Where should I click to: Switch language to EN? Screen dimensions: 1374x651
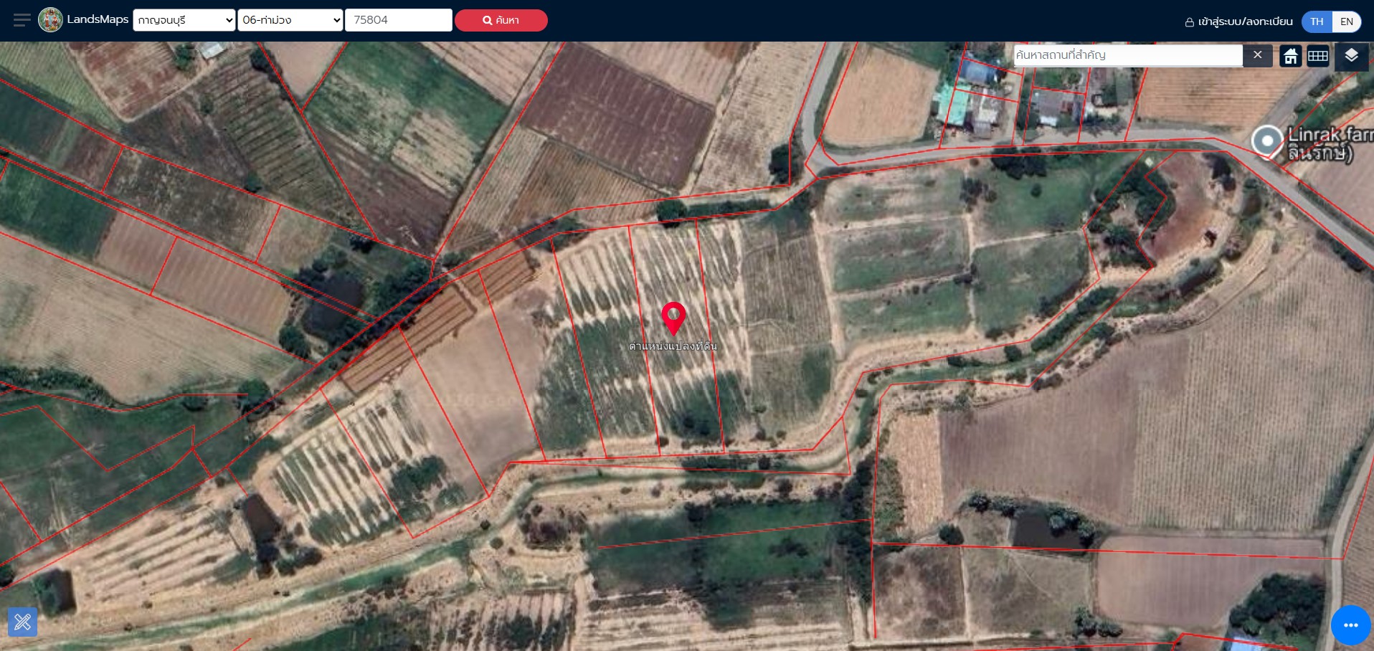[x=1346, y=22]
